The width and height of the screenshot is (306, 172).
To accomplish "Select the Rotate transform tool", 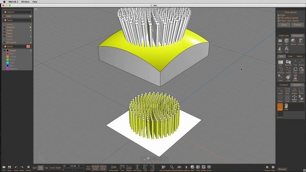I will click(295, 91).
